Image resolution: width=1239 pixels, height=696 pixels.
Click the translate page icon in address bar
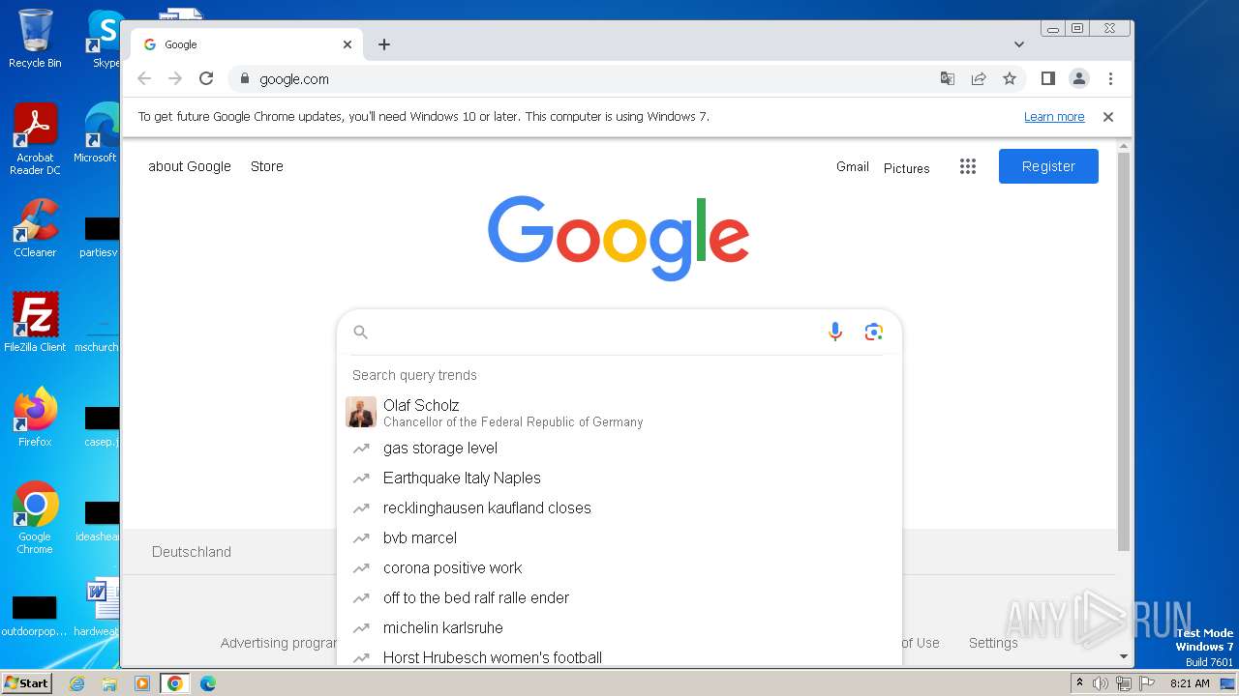(x=948, y=79)
